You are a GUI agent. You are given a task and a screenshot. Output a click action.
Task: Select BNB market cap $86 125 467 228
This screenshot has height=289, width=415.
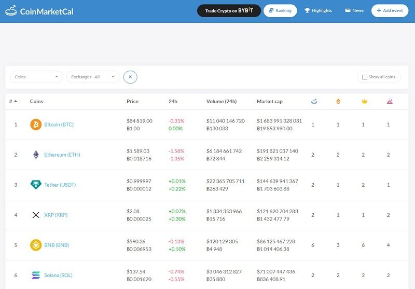coord(276,242)
